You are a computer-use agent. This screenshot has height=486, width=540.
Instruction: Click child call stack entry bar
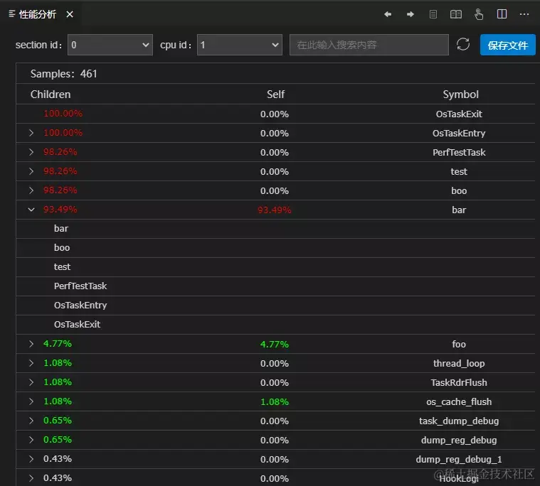(61, 228)
